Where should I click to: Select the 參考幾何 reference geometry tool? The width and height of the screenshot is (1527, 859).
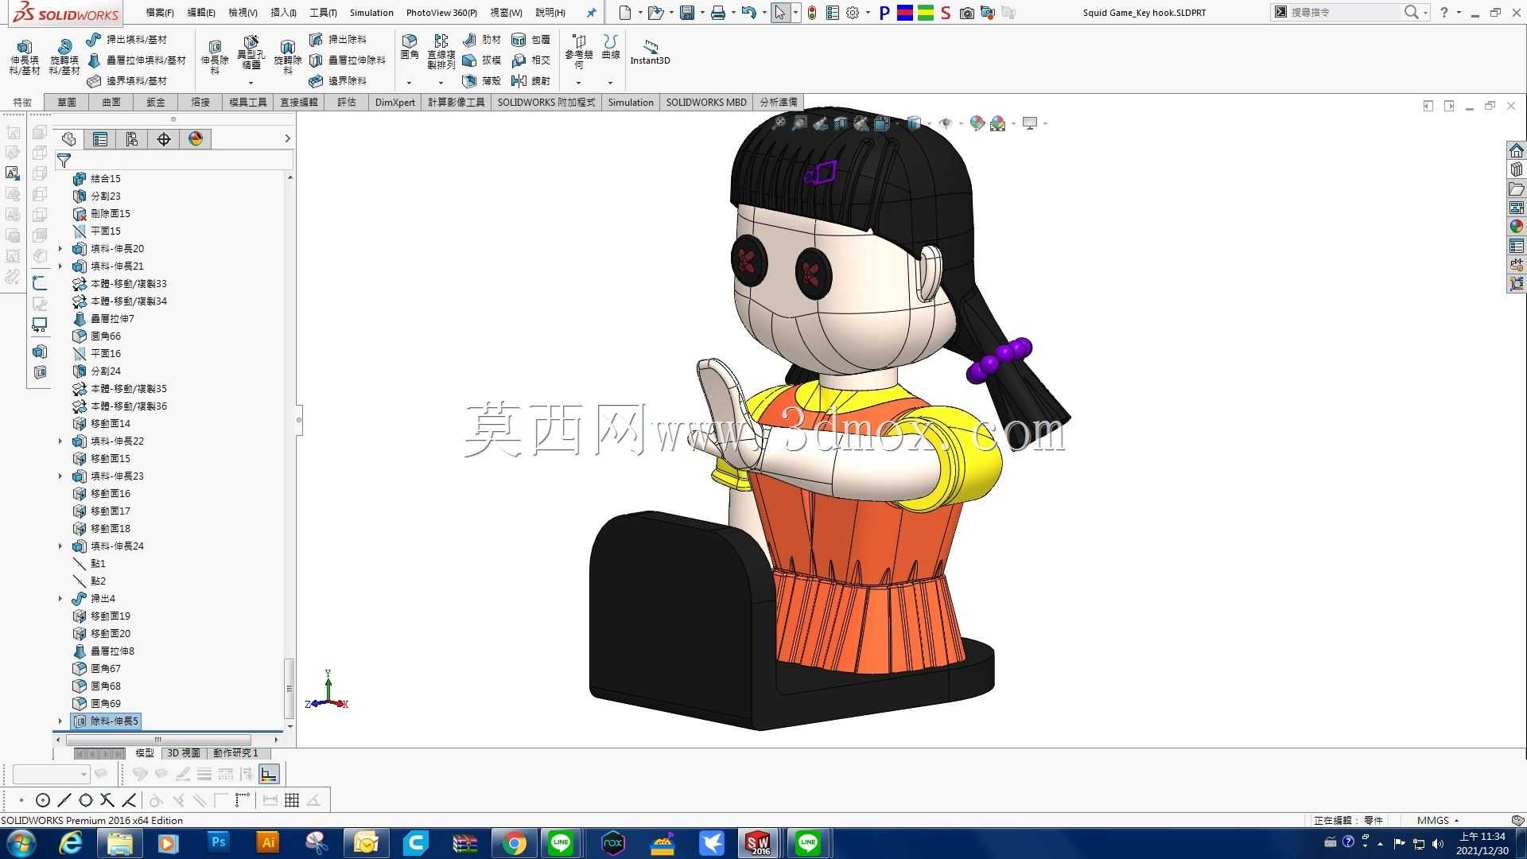click(579, 52)
